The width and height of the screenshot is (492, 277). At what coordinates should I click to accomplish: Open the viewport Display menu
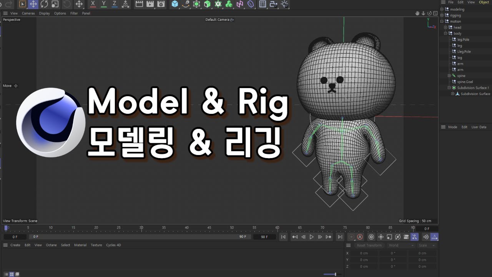tap(44, 13)
